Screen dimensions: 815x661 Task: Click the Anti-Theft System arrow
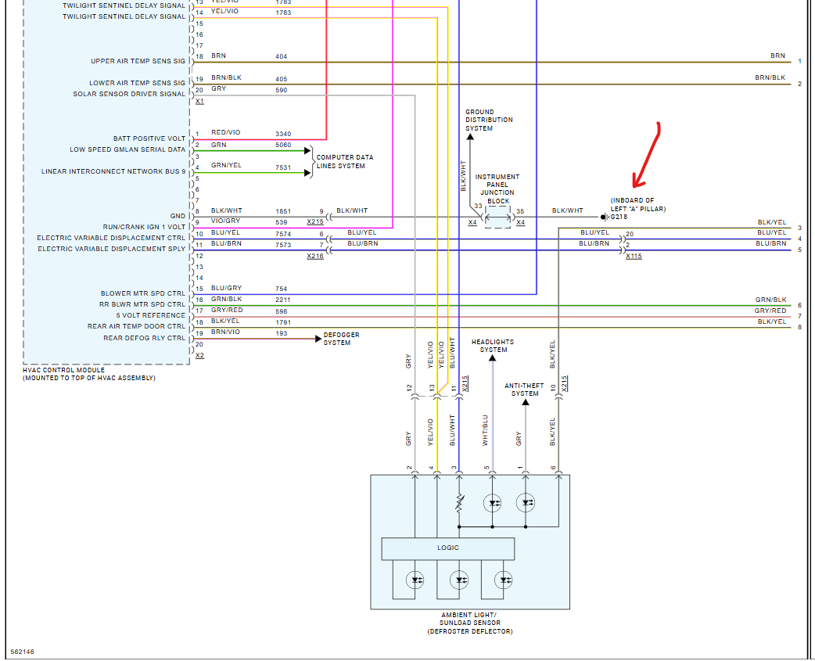[x=525, y=402]
